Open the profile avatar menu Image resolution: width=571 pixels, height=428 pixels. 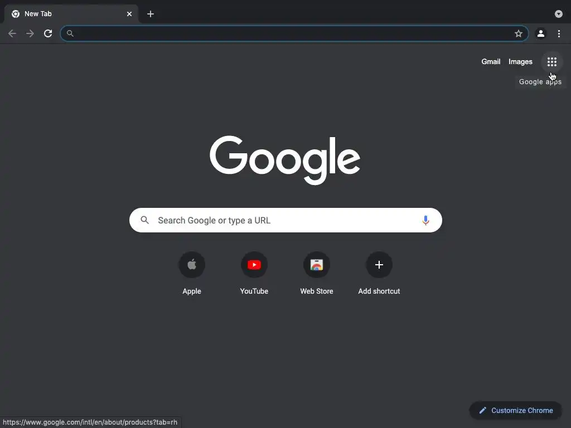click(540, 33)
